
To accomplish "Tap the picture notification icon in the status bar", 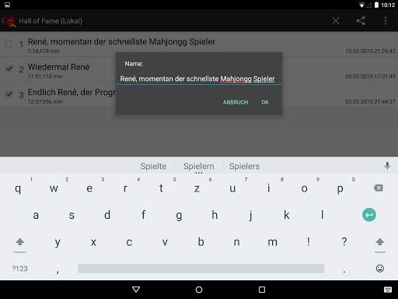I will (7, 5).
